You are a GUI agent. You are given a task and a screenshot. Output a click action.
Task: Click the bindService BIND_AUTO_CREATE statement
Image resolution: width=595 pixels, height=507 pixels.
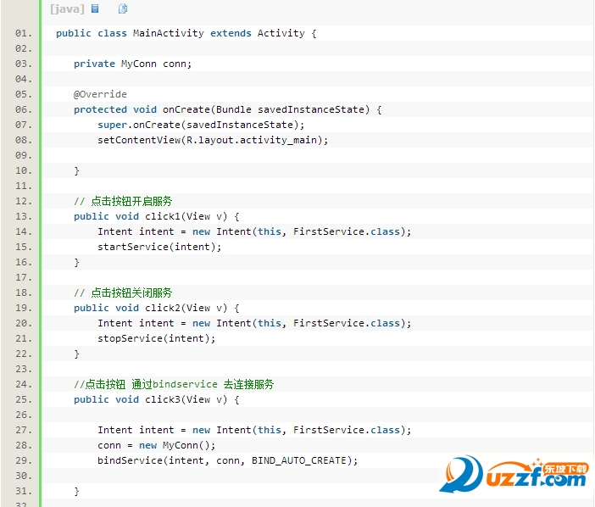(x=227, y=460)
